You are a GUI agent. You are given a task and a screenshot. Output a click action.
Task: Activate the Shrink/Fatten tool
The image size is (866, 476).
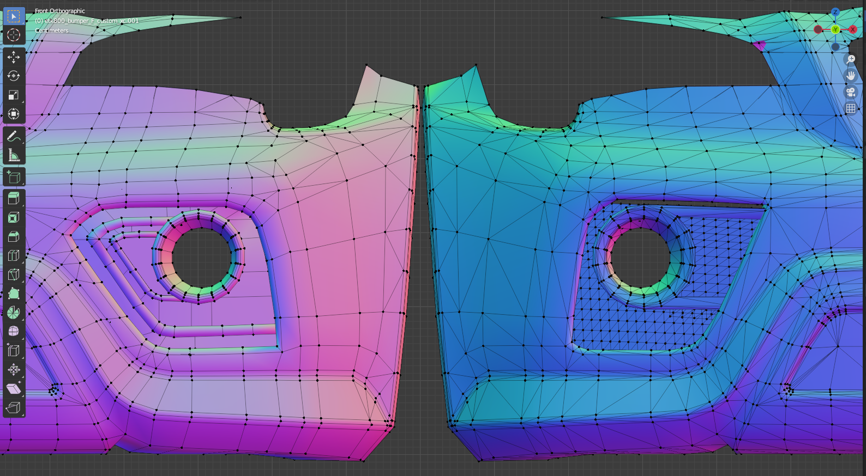coord(14,370)
